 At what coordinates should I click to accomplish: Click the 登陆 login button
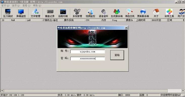click(117, 55)
